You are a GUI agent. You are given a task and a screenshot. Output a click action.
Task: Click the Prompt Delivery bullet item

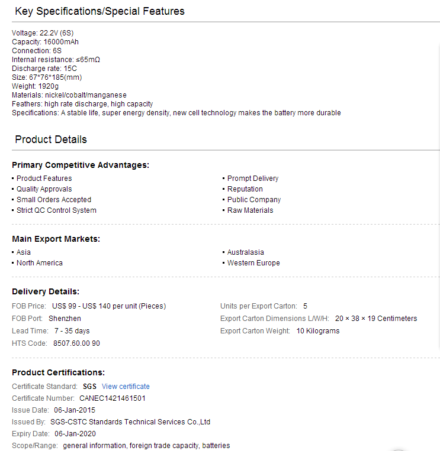(x=253, y=179)
